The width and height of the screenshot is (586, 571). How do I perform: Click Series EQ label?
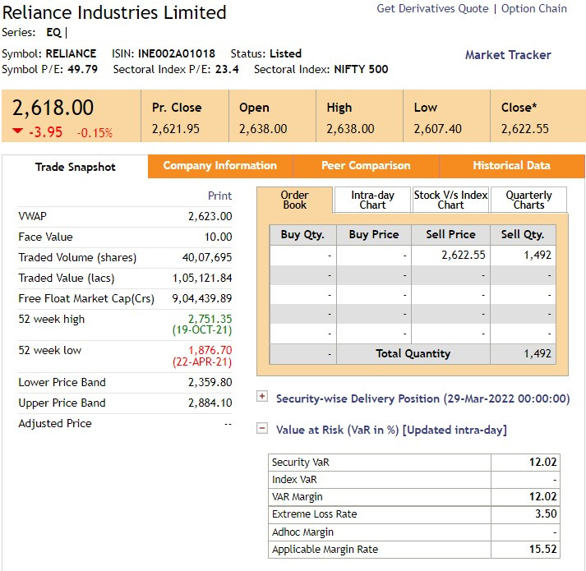[x=53, y=33]
